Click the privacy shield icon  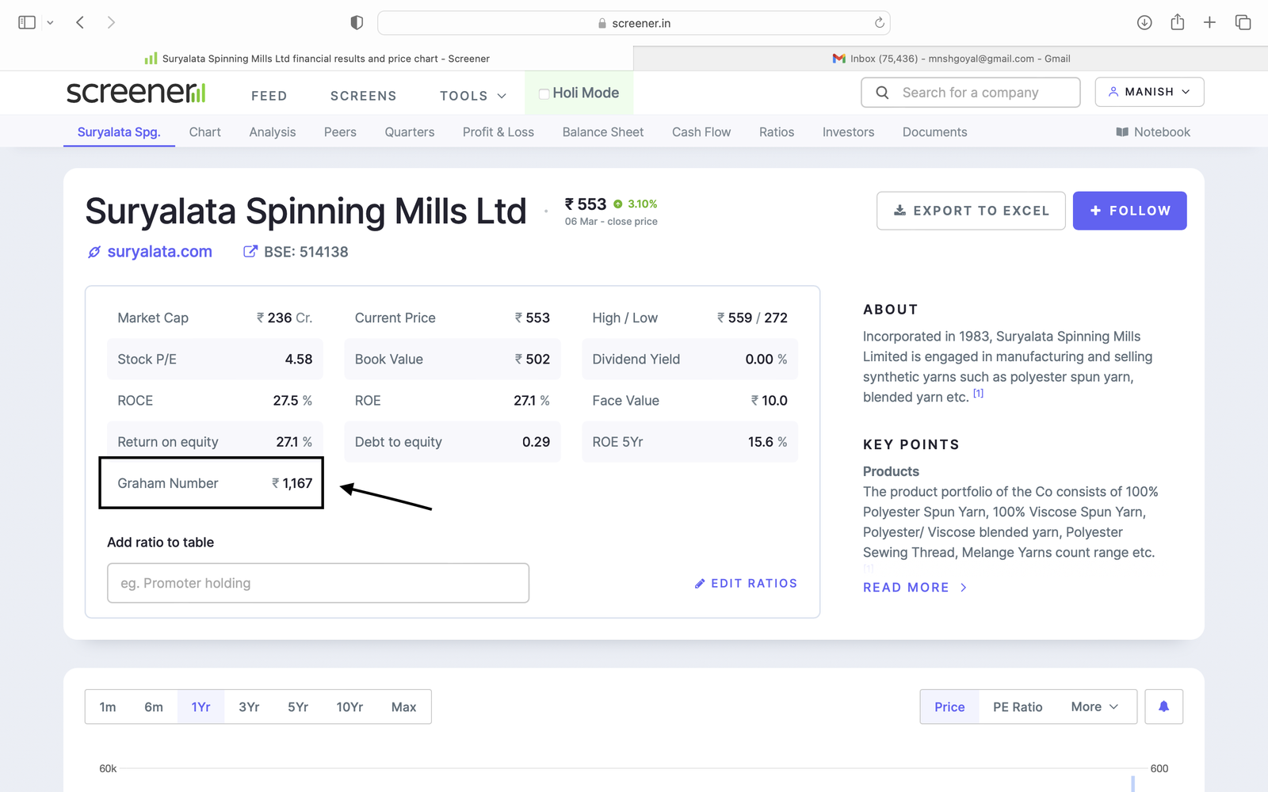click(357, 23)
